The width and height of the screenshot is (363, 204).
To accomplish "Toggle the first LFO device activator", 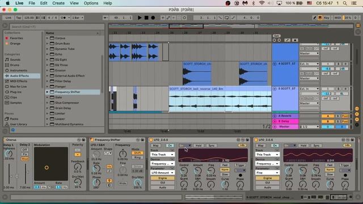I will point(151,140).
